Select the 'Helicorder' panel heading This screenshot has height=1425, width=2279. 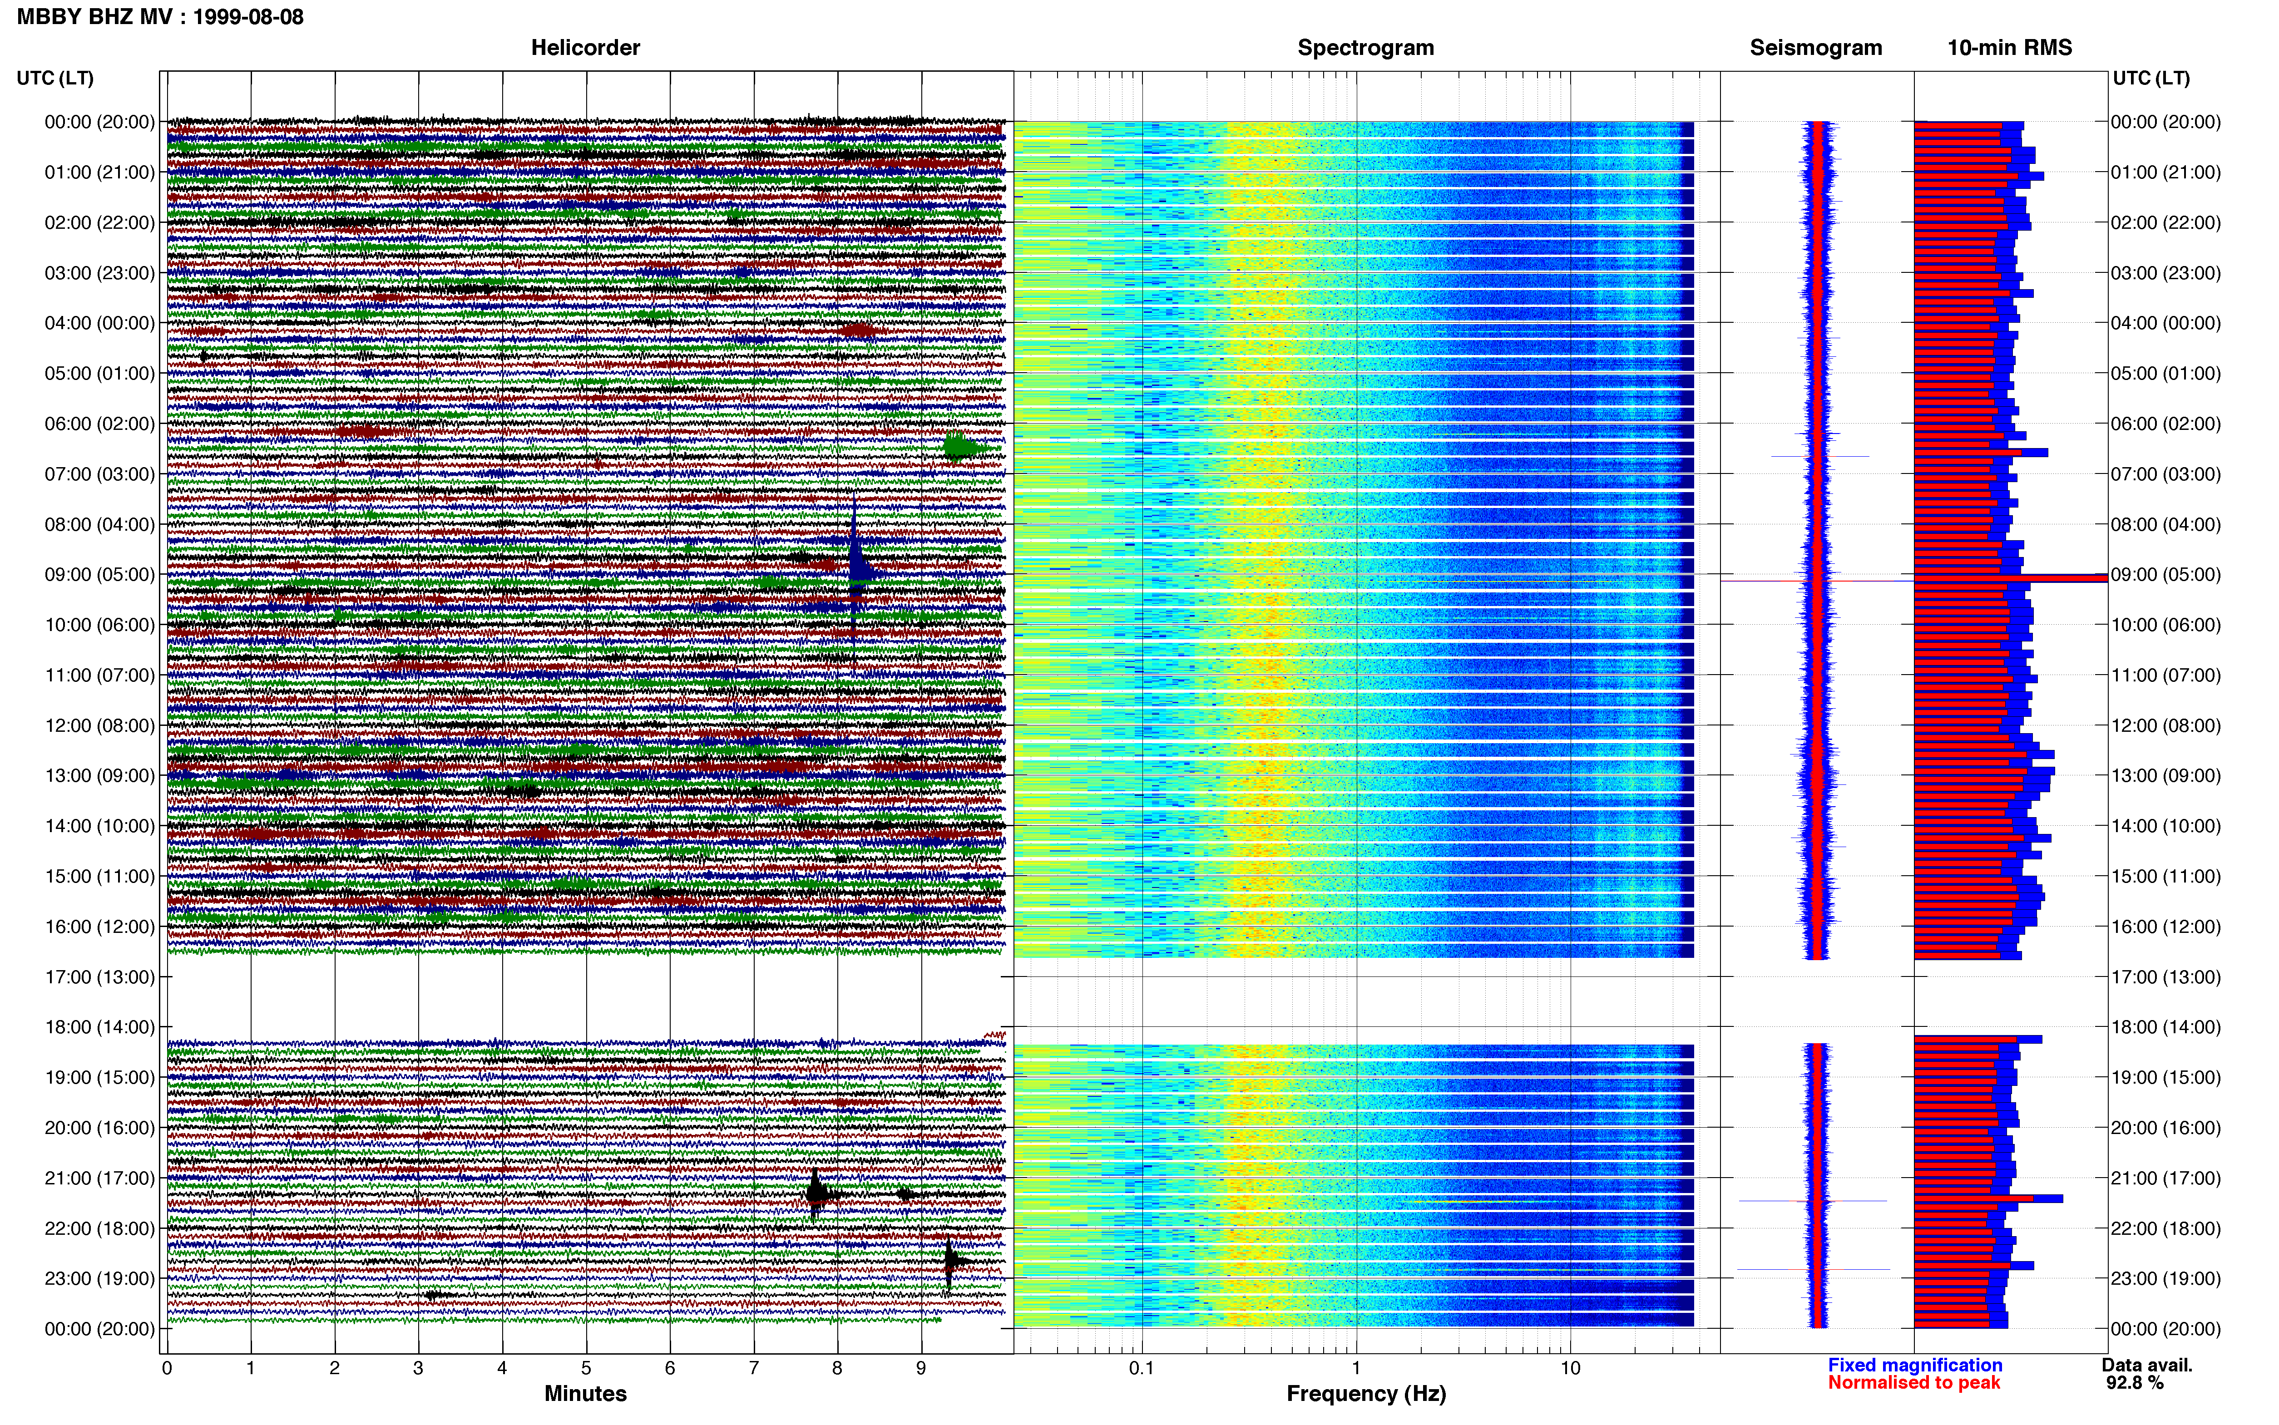pos(585,48)
